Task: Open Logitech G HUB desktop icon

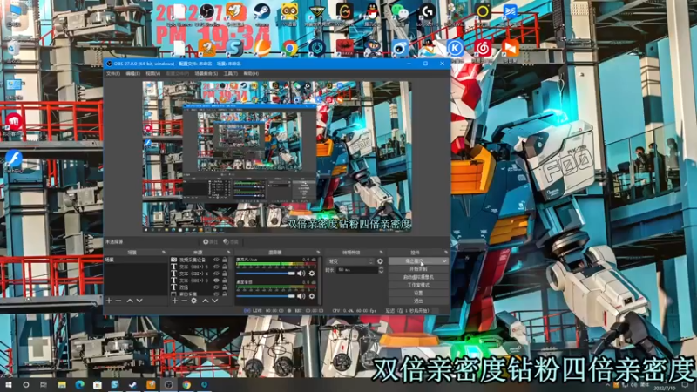Action: tap(427, 12)
